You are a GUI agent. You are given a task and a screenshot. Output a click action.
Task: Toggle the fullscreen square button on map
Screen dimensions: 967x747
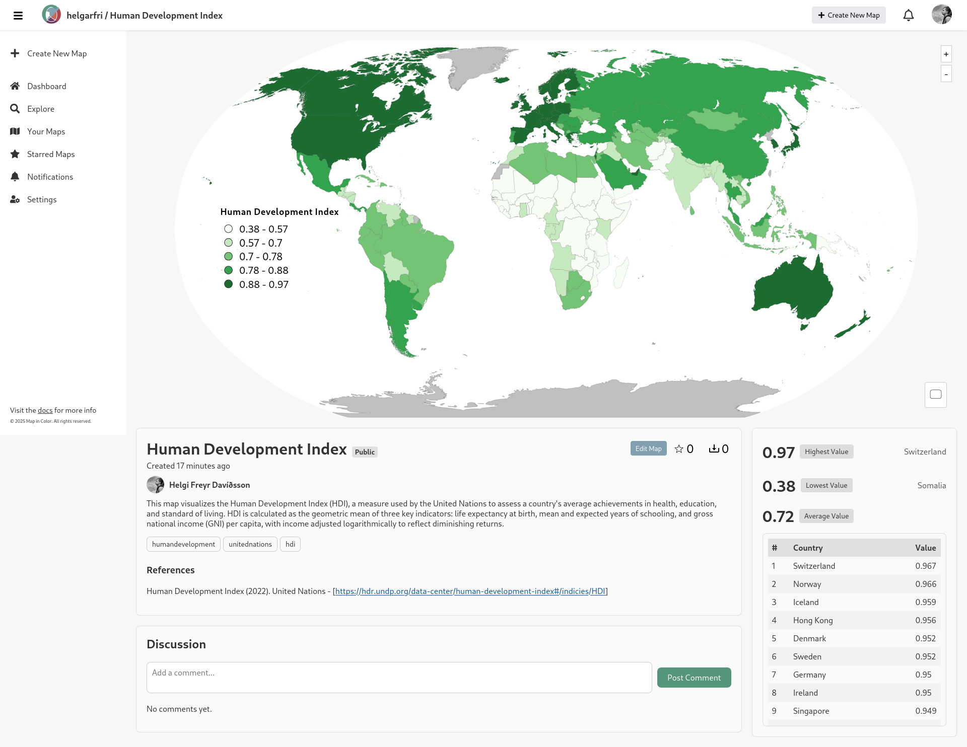[x=935, y=395]
